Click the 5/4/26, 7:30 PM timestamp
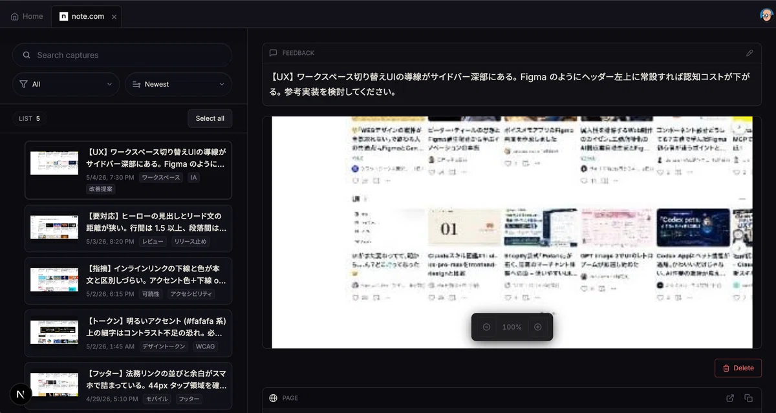The height and width of the screenshot is (413, 776). click(x=110, y=177)
